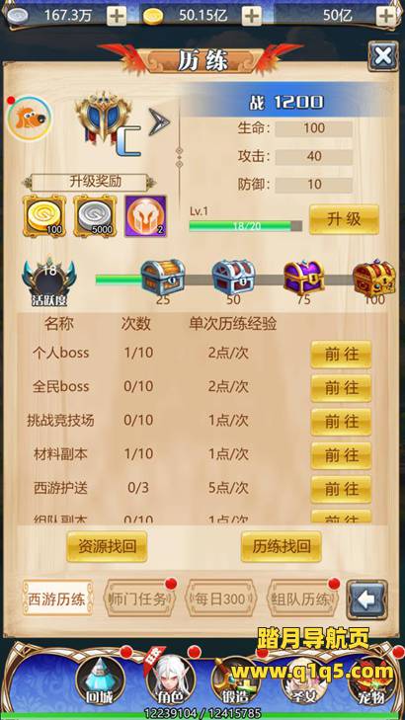The width and height of the screenshot is (405, 720).
Task: Select the purple helmet reward item
Action: pos(145,216)
